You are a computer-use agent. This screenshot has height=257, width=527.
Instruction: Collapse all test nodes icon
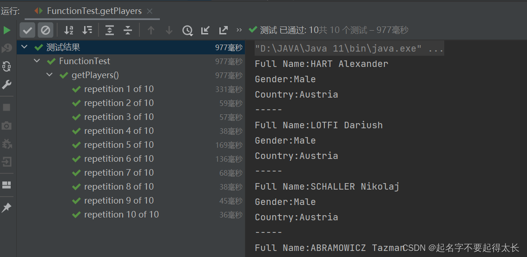[x=128, y=31]
